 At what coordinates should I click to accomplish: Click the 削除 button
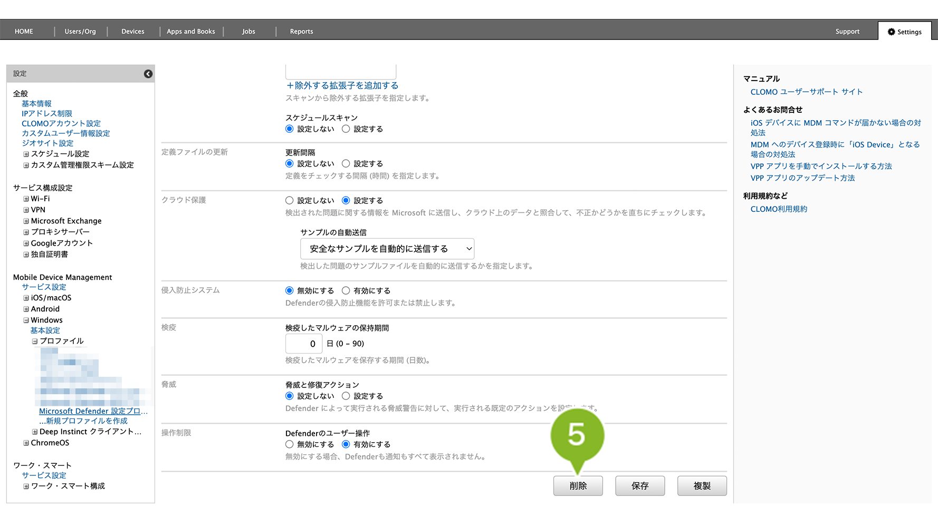578,486
